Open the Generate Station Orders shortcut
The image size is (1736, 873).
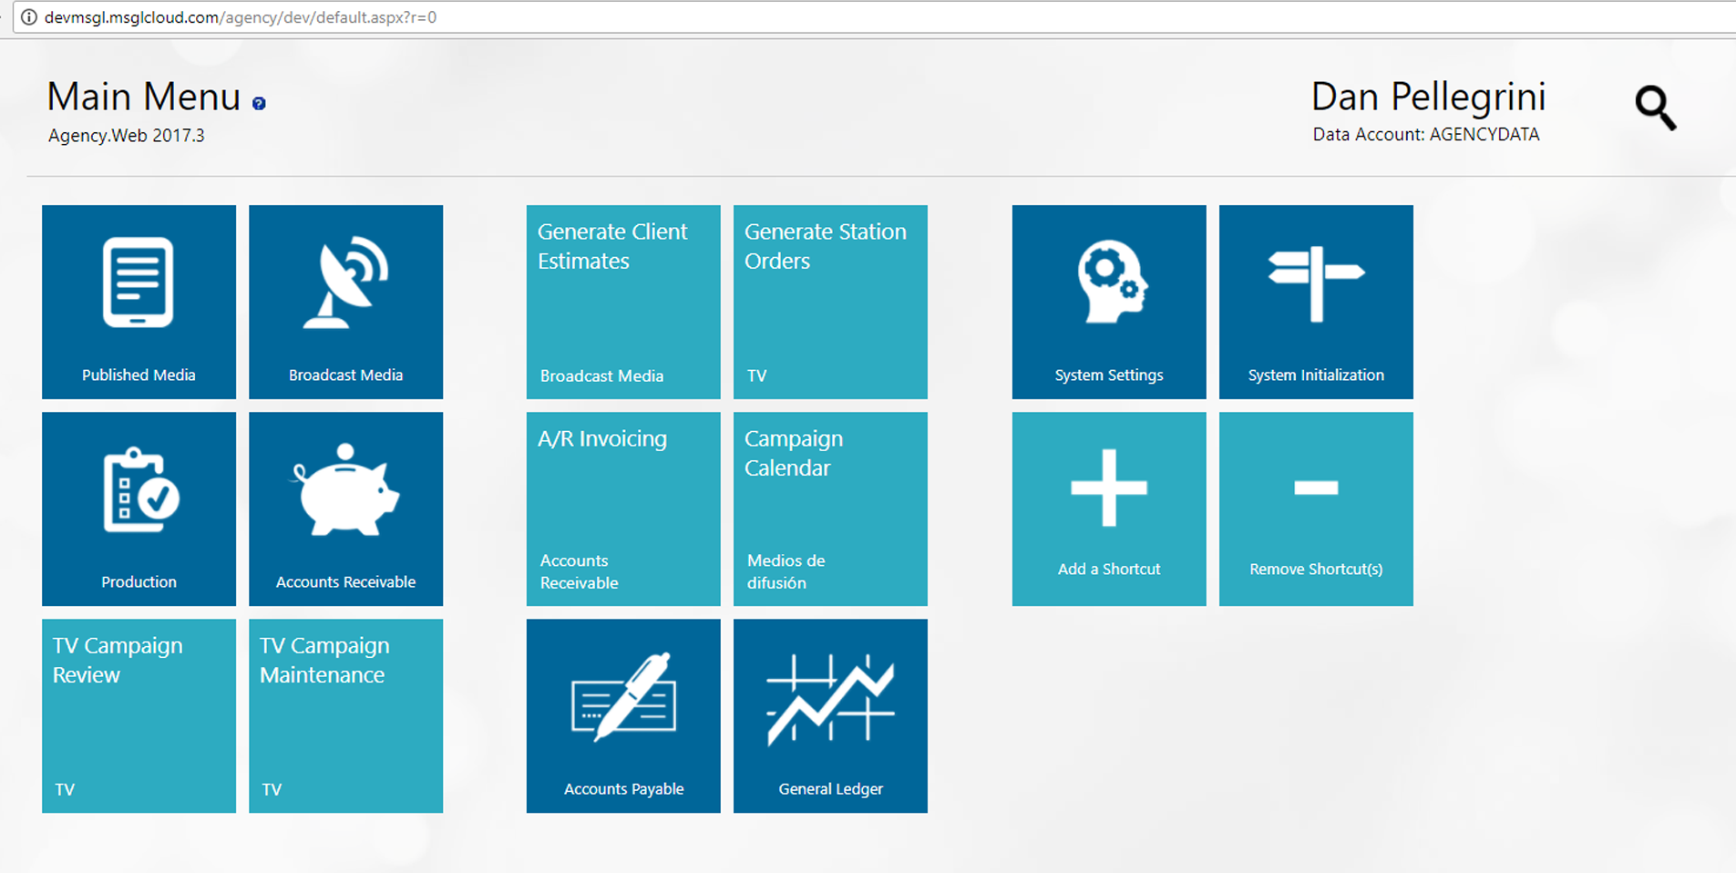[x=830, y=302]
